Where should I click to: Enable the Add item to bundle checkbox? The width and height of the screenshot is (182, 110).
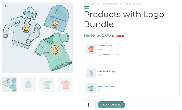[x=99, y=54]
